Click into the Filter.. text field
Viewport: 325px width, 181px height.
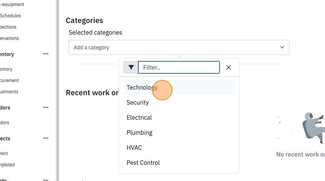179,67
